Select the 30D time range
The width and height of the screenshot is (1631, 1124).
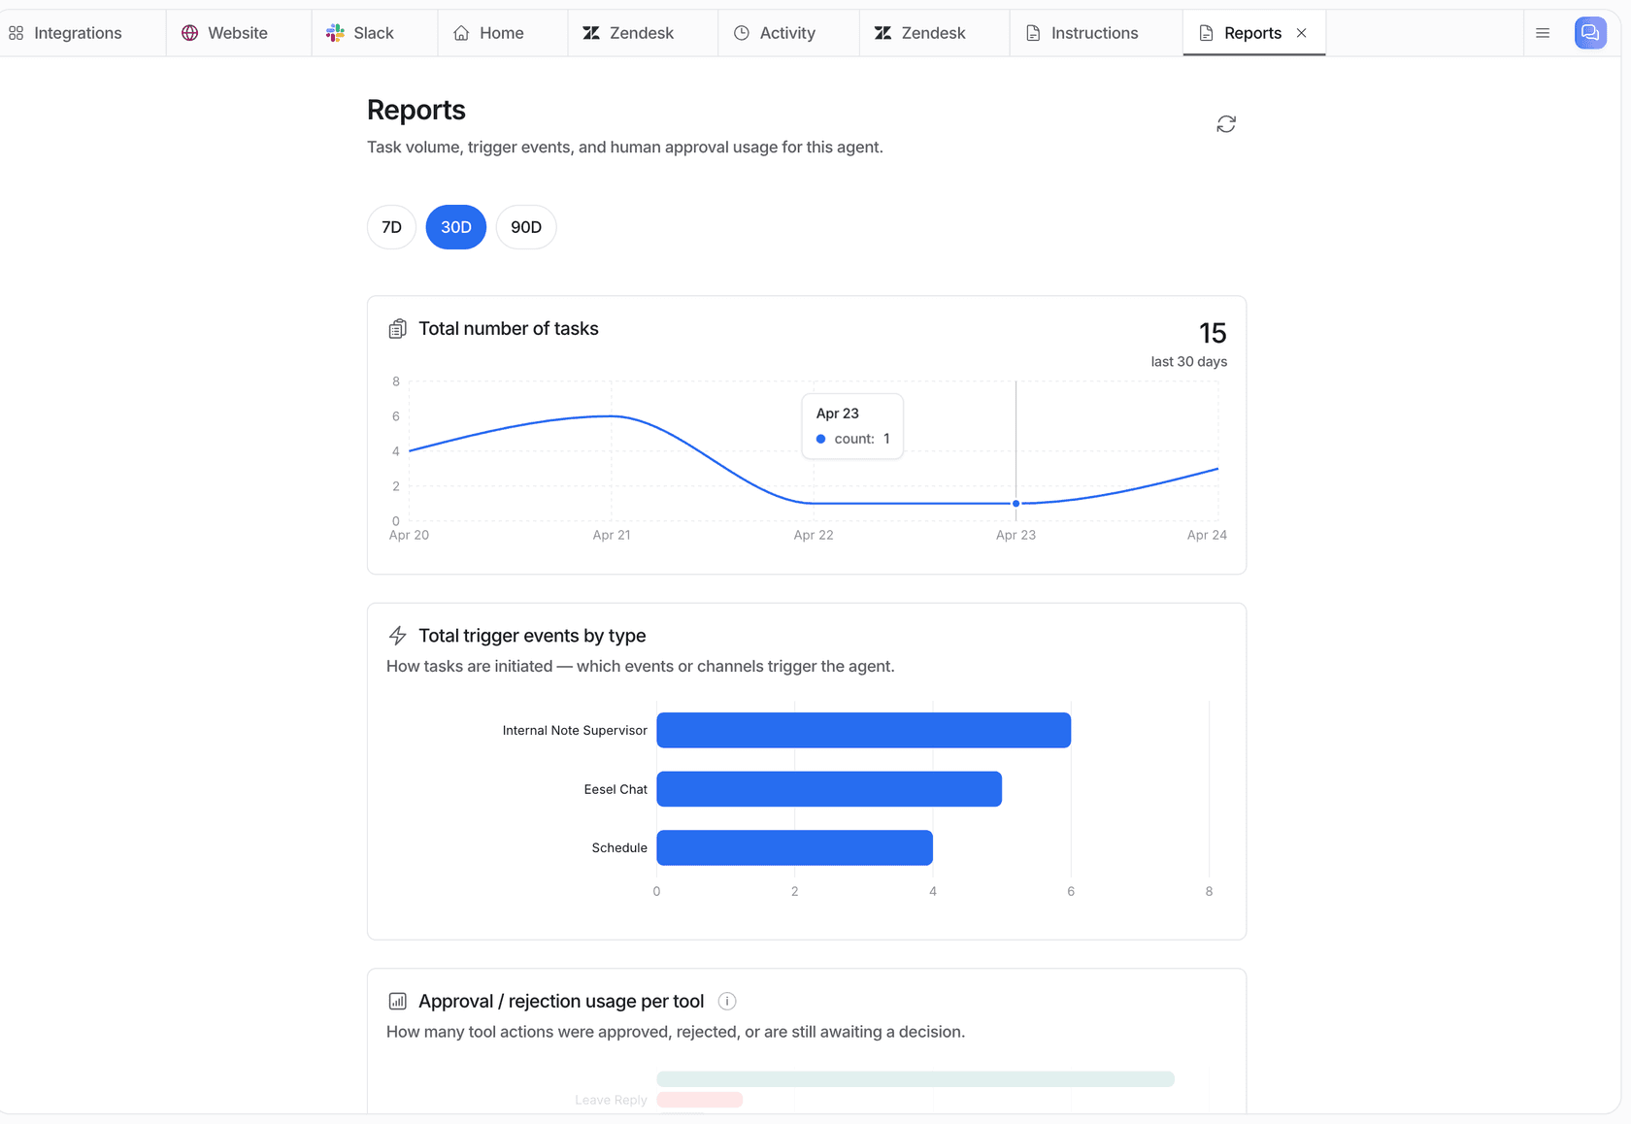(x=456, y=227)
